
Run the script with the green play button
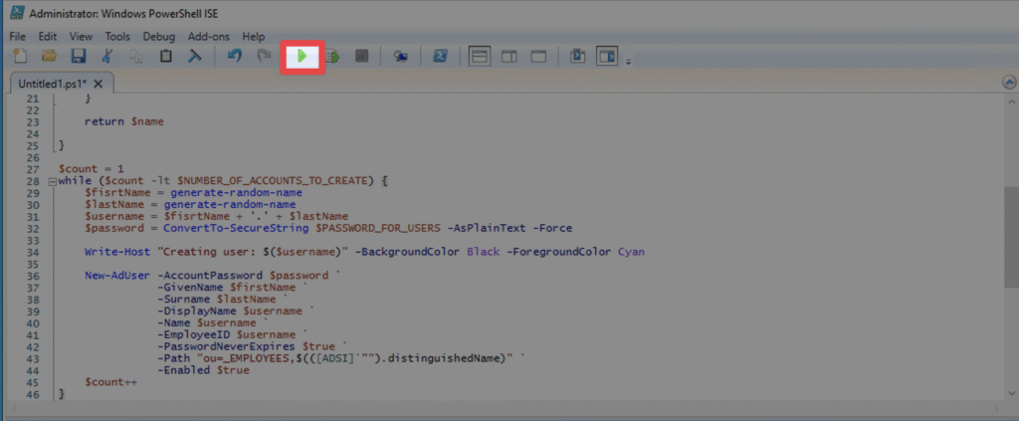coord(303,58)
